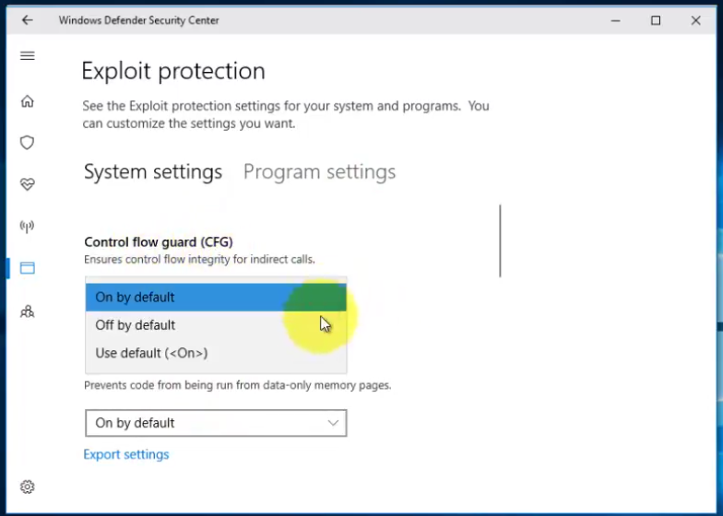Viewport: 723px width, 516px height.
Task: Switch to the System settings tab
Action: click(x=153, y=171)
